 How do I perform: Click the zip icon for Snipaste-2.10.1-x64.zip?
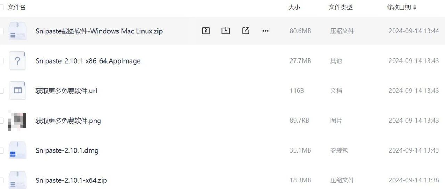tap(17, 180)
